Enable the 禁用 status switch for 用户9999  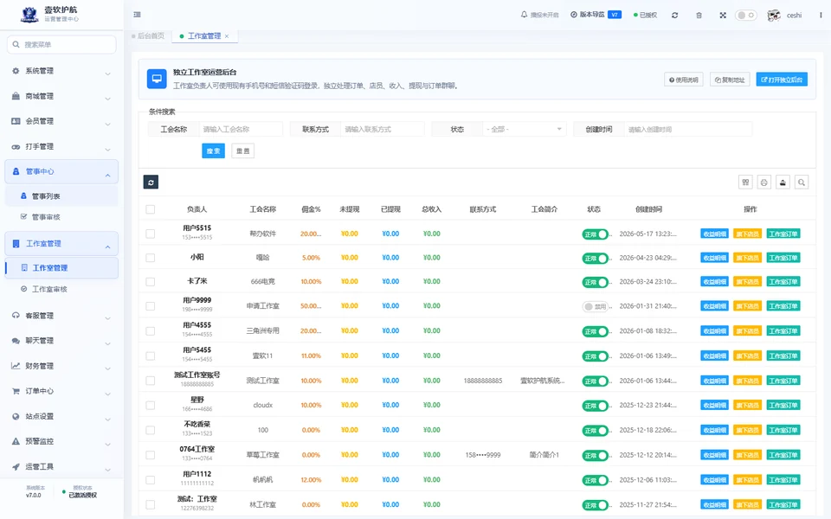coord(596,306)
